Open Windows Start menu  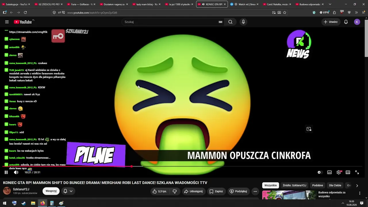5,203
